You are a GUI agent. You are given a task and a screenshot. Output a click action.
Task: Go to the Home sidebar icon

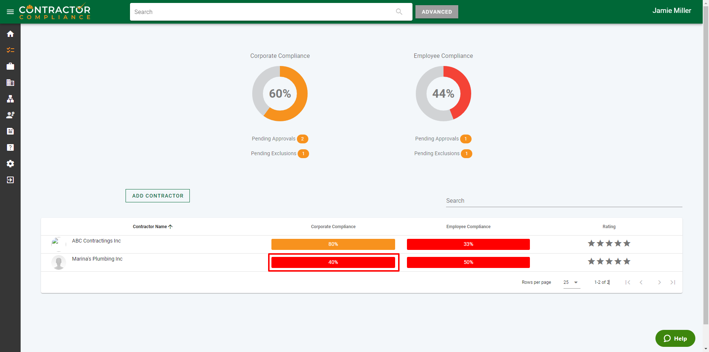[10, 34]
